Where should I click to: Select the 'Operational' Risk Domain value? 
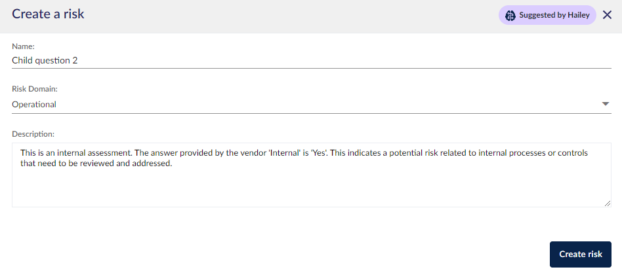[34, 105]
